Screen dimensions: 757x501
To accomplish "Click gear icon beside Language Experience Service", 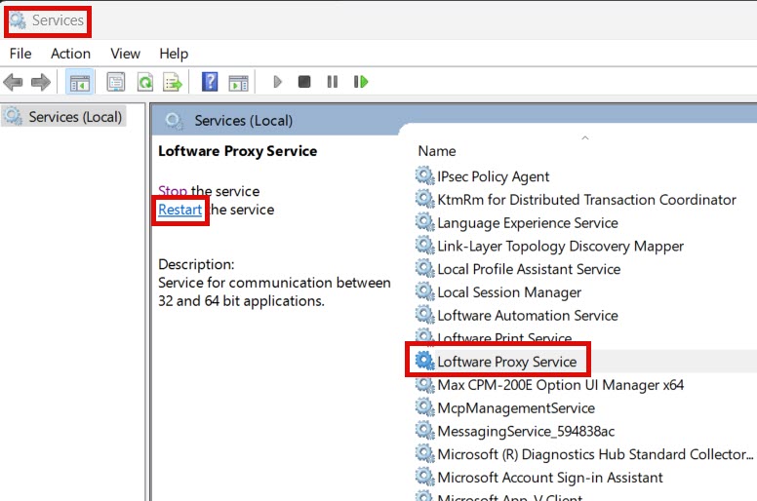I will (425, 222).
